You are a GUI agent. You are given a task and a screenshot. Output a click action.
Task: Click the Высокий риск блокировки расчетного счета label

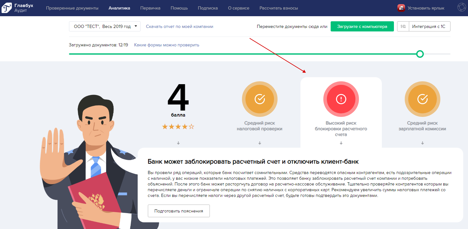click(x=341, y=129)
